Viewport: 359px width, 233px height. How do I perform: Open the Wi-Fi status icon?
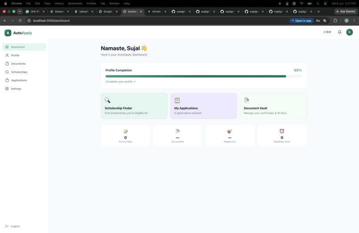(x=302, y=4)
